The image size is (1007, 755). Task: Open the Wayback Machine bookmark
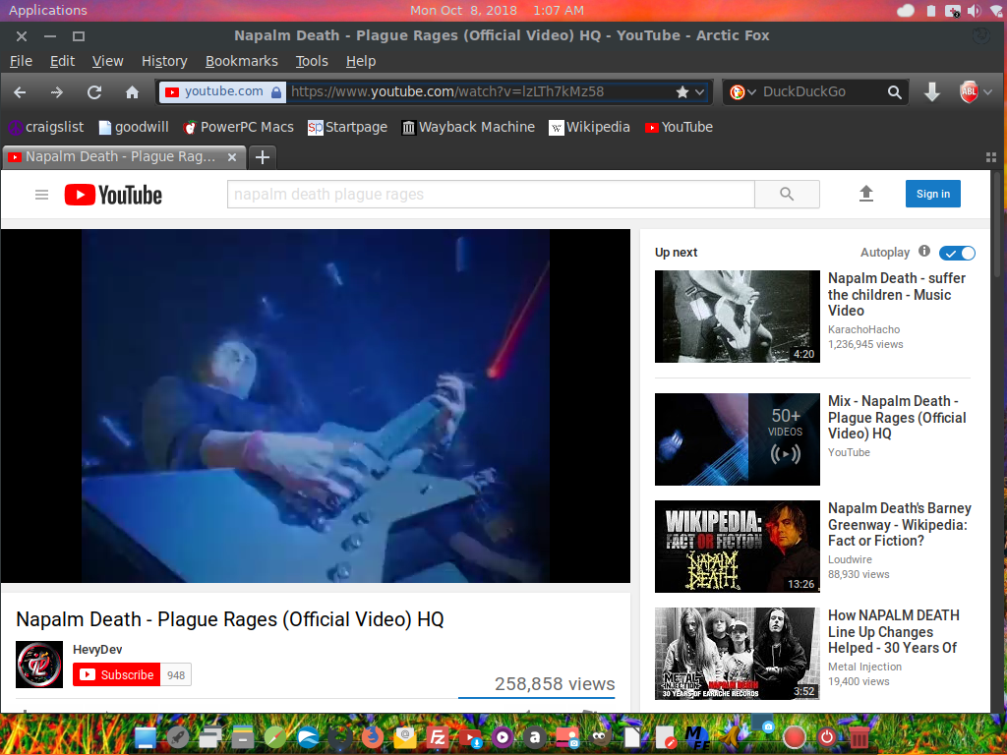(468, 127)
